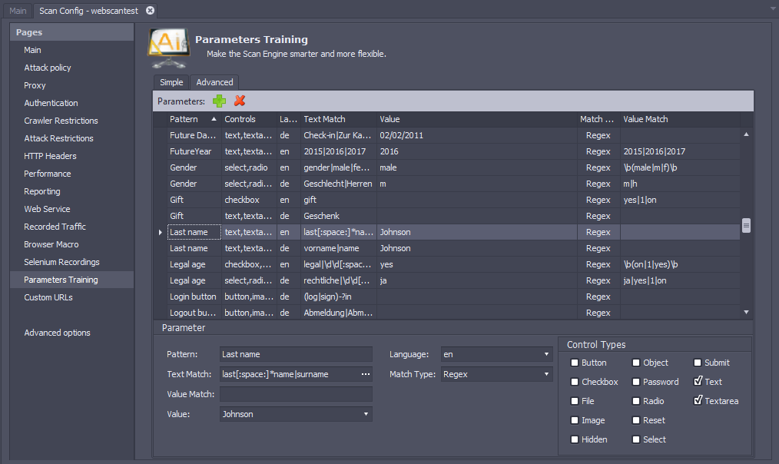Sort by Controls column header

tap(249, 119)
